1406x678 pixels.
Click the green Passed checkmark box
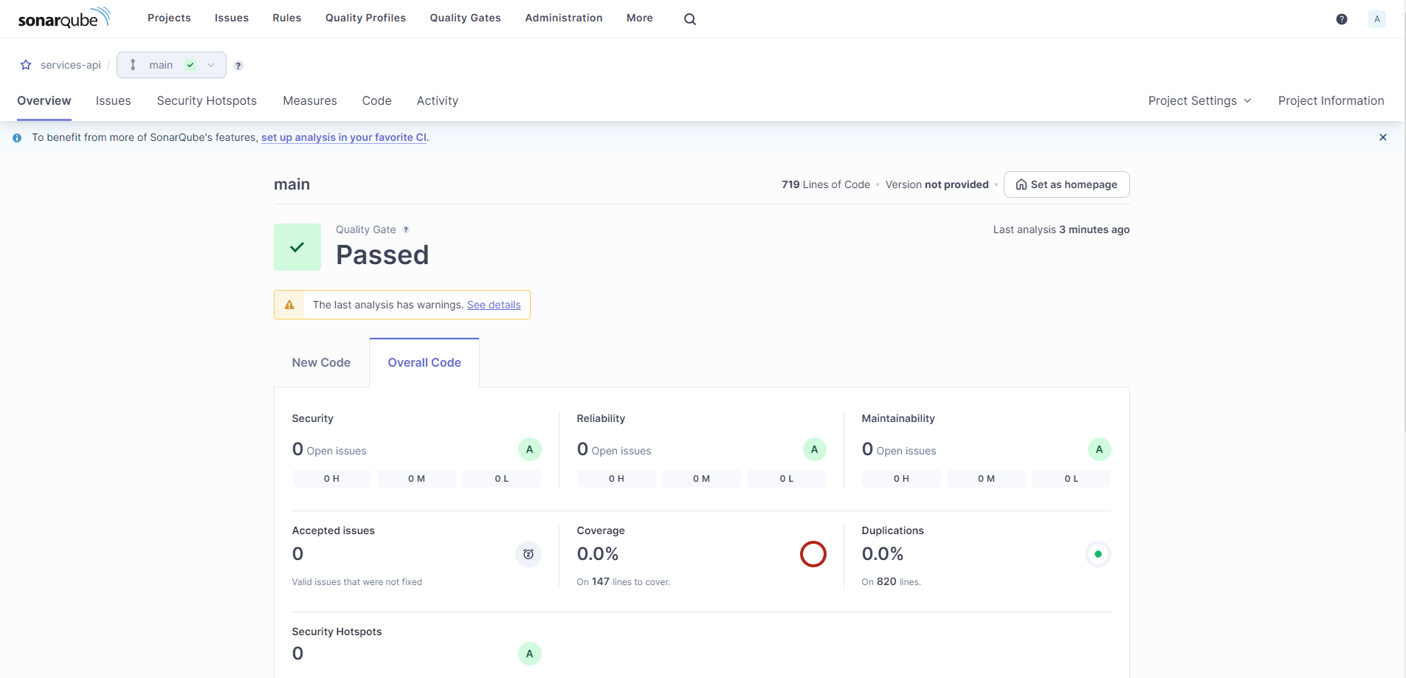(x=297, y=247)
